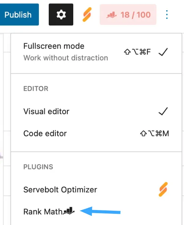Click the chart icon in the SEO score badge
184x225 pixels.
pyautogui.click(x=111, y=15)
